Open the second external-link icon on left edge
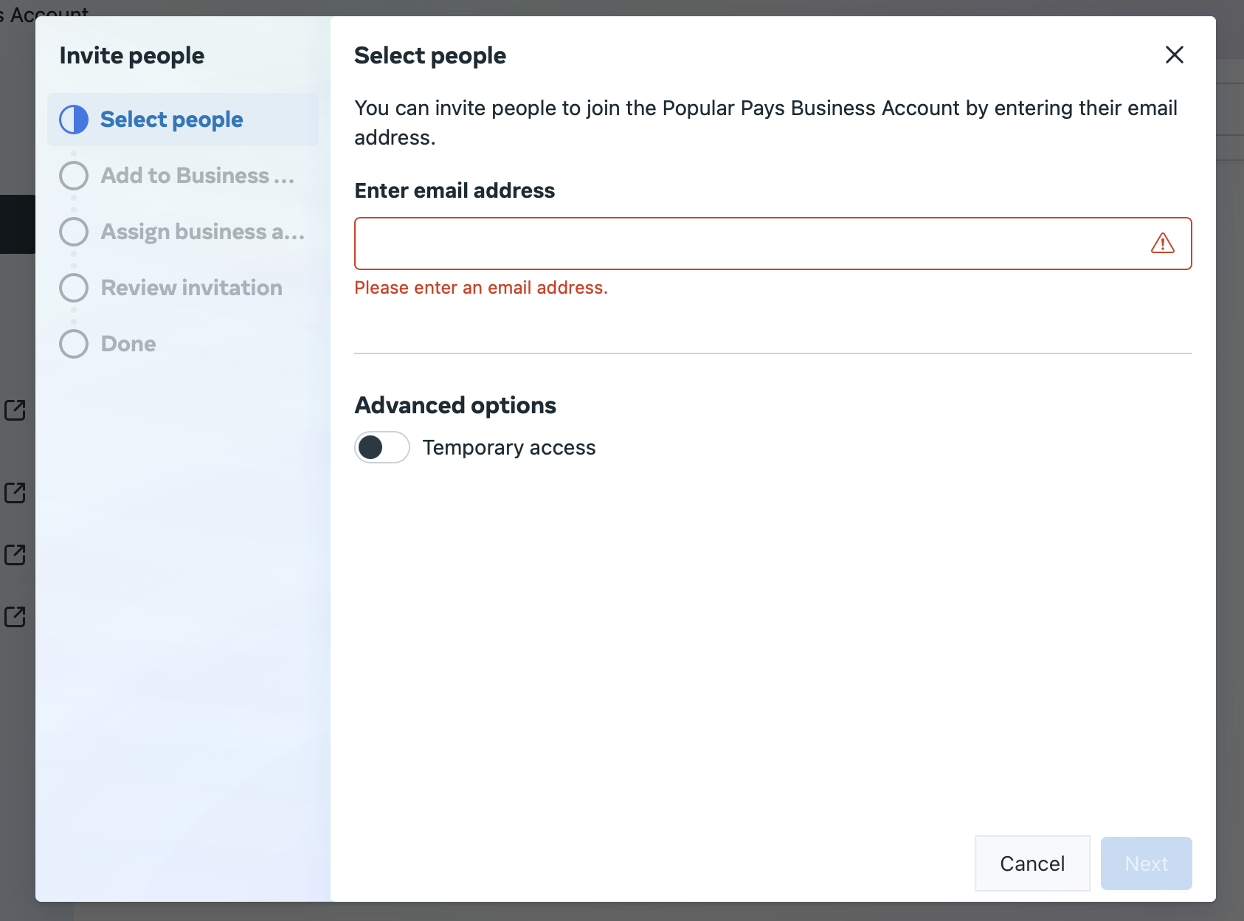Screen dimensions: 1244x921 pyautogui.click(x=15, y=493)
